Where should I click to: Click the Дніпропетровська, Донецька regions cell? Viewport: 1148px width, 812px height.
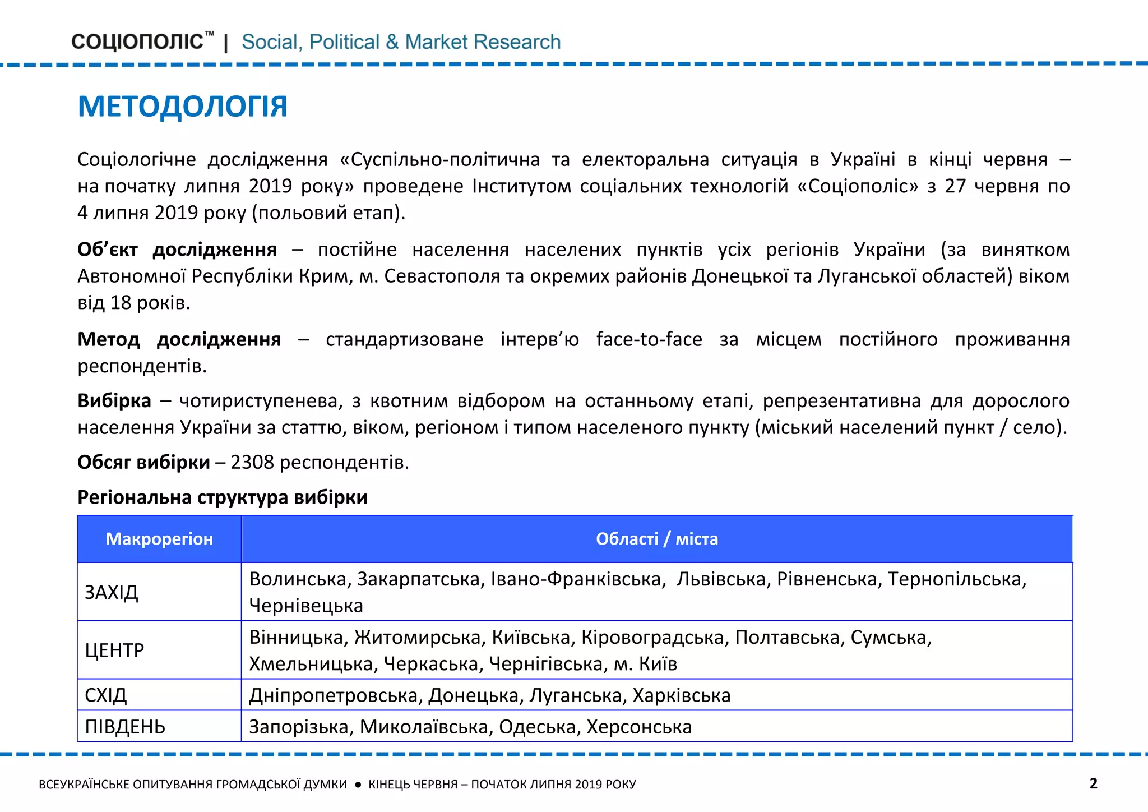(489, 695)
